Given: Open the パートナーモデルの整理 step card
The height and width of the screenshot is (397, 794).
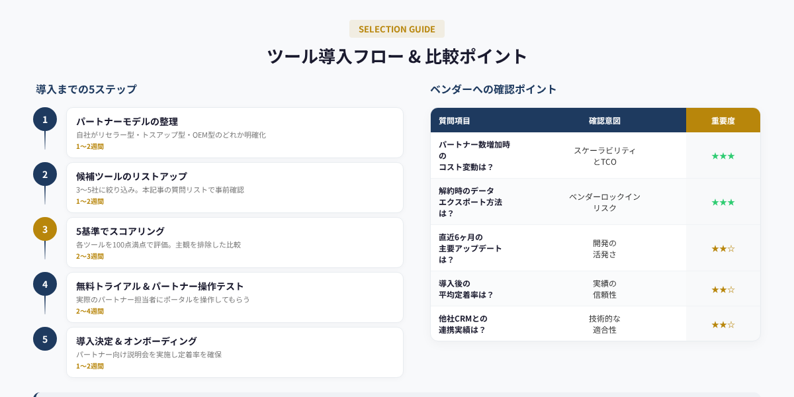Looking at the screenshot, I should coord(234,132).
